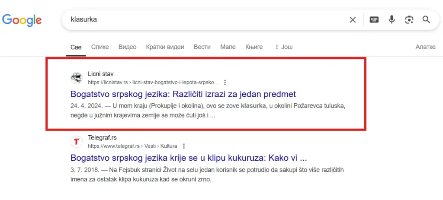Viewport: 443px width, 200px height.
Task: Go to the Мапе tab
Action: coord(228,47)
